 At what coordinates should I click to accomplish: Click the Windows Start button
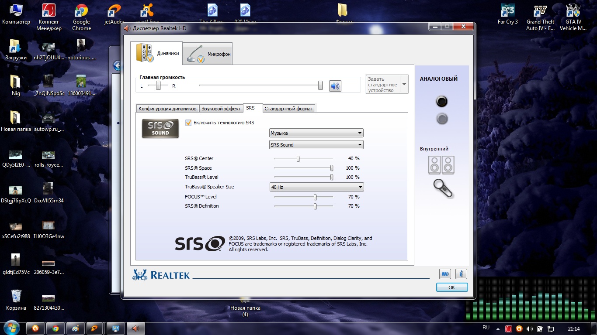(11, 328)
